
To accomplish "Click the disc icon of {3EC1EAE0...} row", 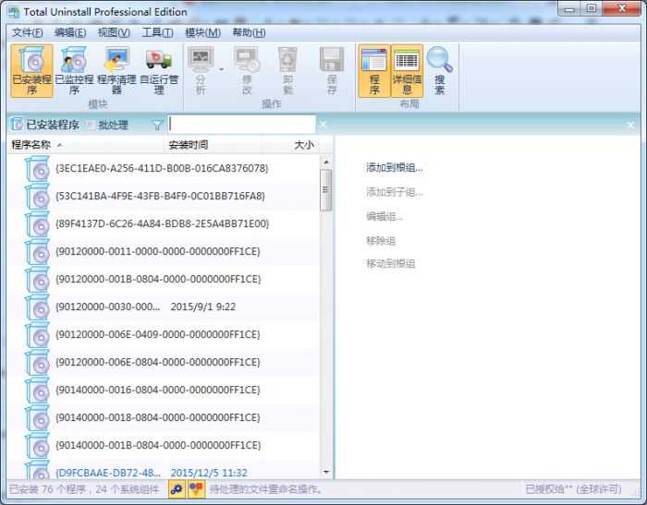I will (x=38, y=169).
